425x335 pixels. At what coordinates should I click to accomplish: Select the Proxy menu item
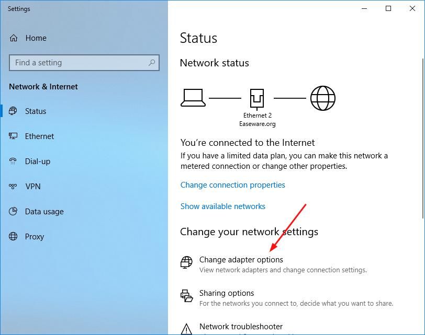tap(34, 237)
